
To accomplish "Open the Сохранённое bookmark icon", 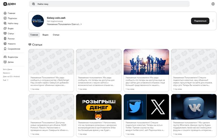I will pyautogui.click(x=5, y=49).
